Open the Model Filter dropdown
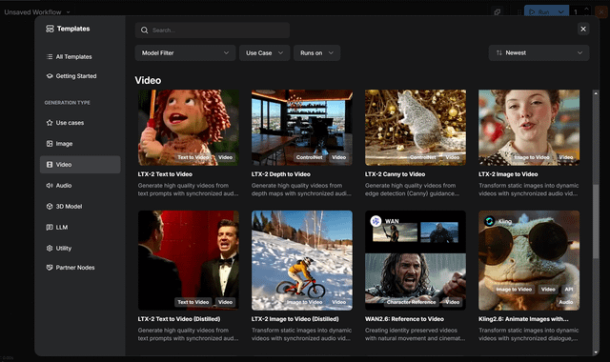 [x=185, y=53]
